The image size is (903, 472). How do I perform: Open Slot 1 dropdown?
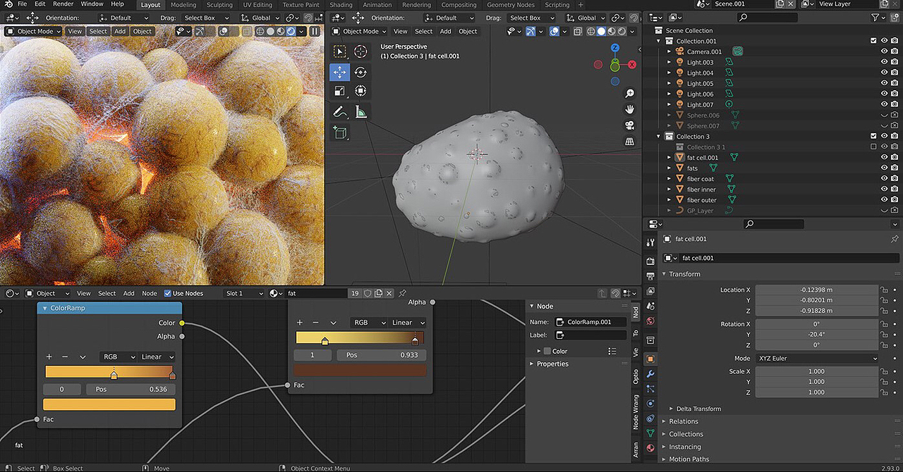pos(244,293)
